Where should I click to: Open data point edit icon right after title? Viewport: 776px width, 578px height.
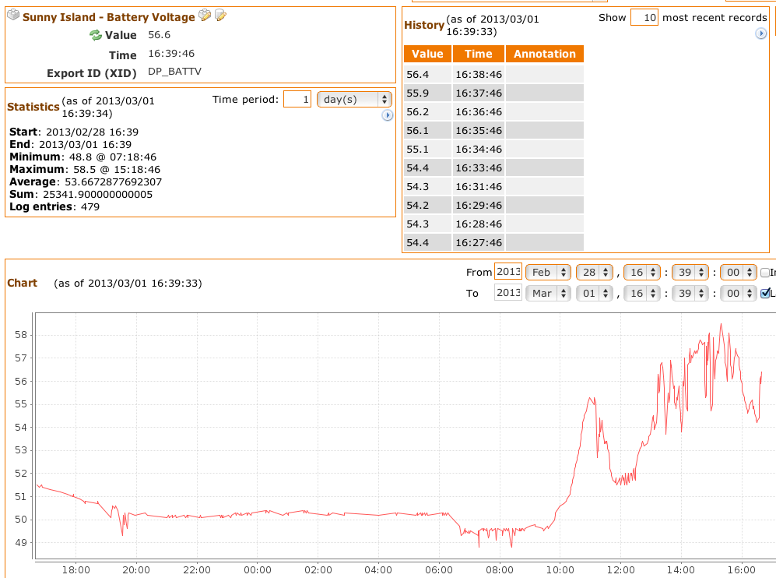coord(205,16)
